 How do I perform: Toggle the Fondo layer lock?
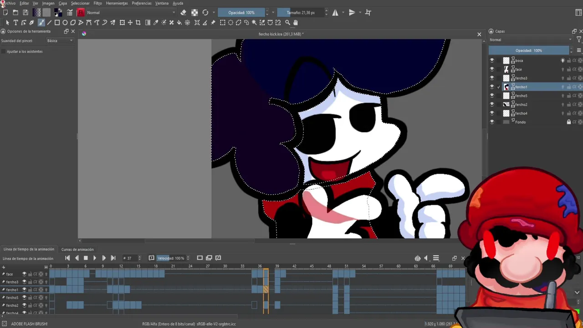(x=568, y=122)
